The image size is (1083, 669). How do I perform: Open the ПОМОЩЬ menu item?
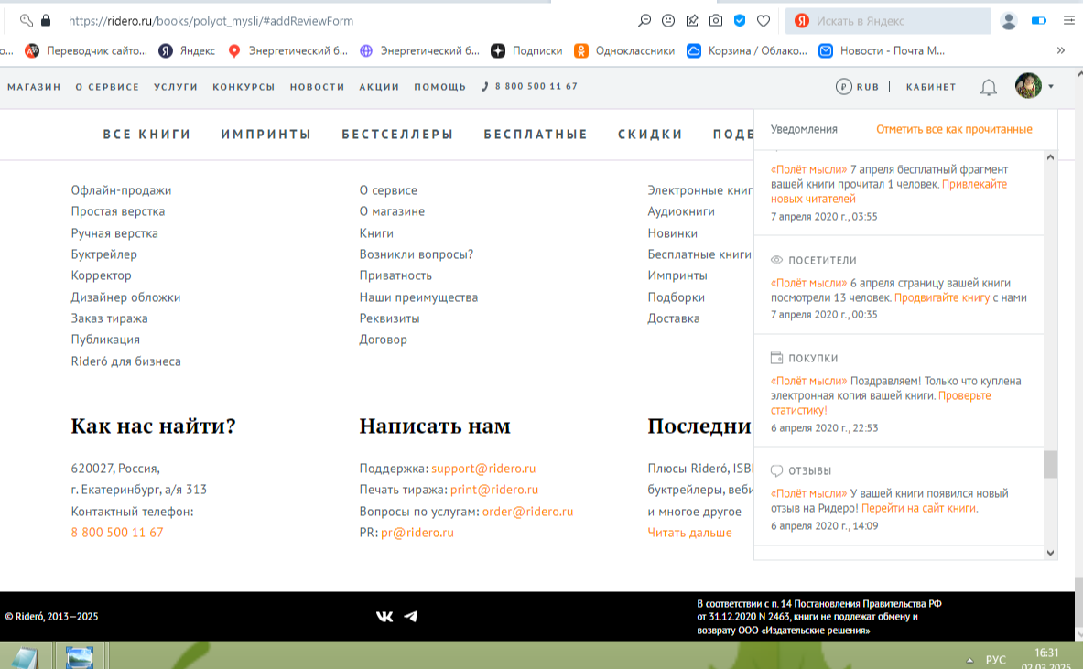pyautogui.click(x=440, y=87)
